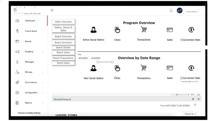Click the Power BI fit to page icon
The width and height of the screenshot is (216, 121).
[199, 95]
